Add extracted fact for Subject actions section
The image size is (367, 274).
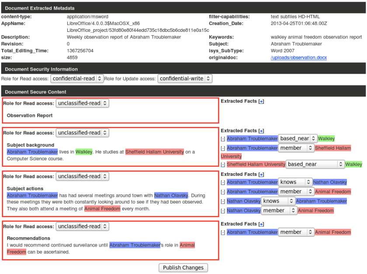pos(261,174)
